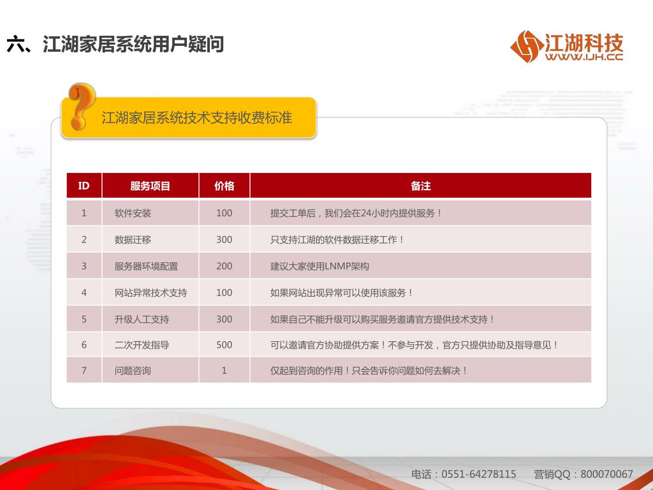Click the price 1 for 问题咨询
653x490 pixels.
[224, 371]
